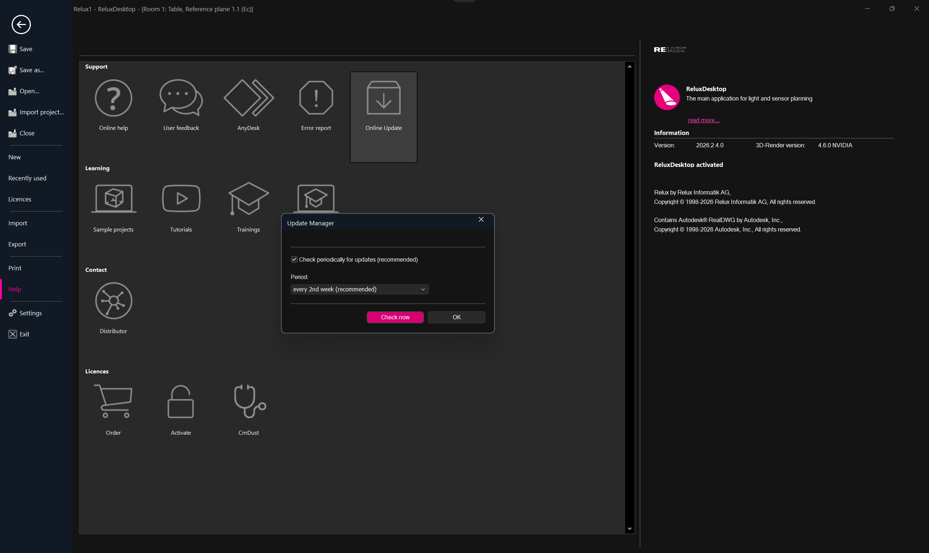Click the ReluxDesktop pink logo

667,98
